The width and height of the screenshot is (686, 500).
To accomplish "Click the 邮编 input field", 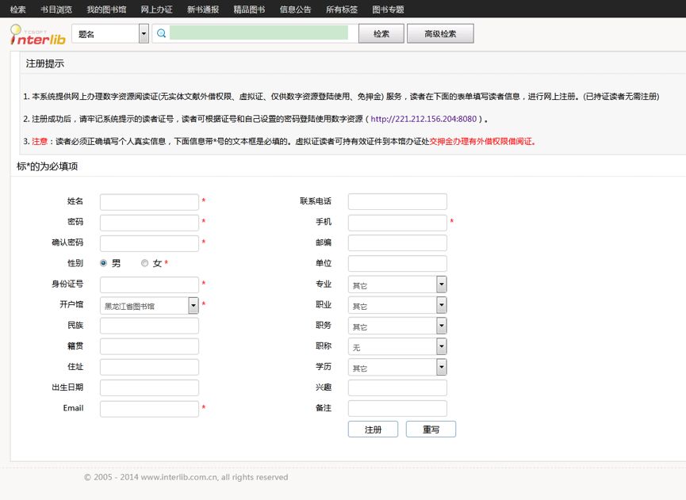I will [x=397, y=243].
